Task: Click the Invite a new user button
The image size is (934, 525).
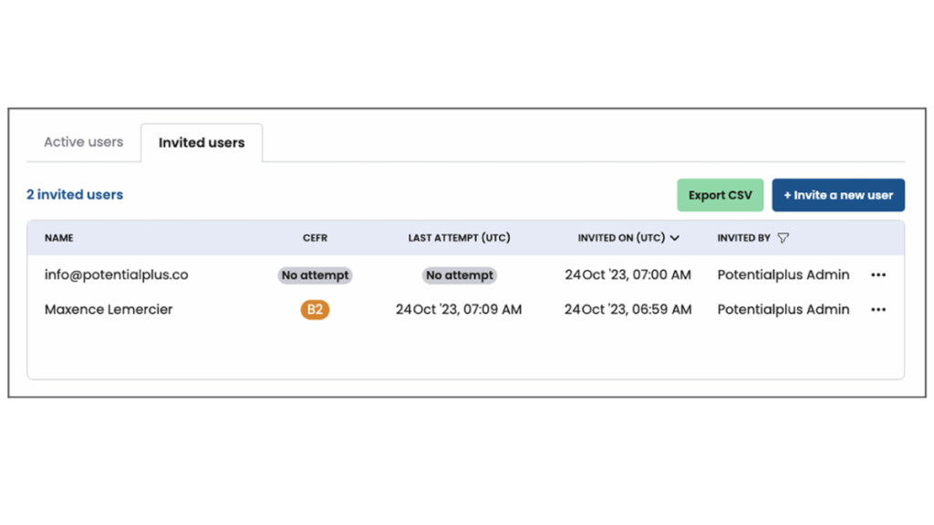Action: [838, 195]
